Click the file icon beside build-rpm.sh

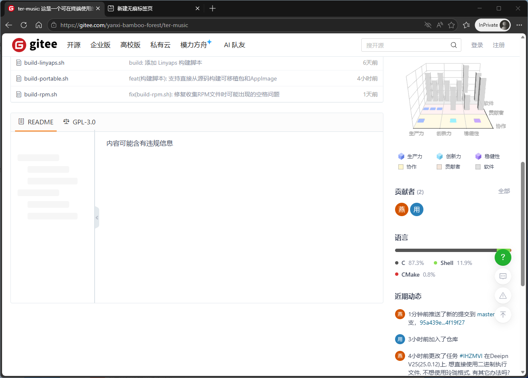19,94
